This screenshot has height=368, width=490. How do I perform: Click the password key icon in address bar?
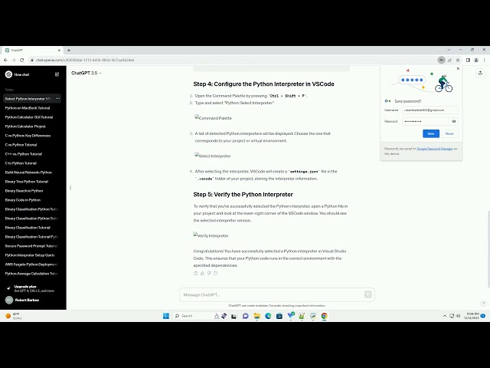[x=441, y=60]
